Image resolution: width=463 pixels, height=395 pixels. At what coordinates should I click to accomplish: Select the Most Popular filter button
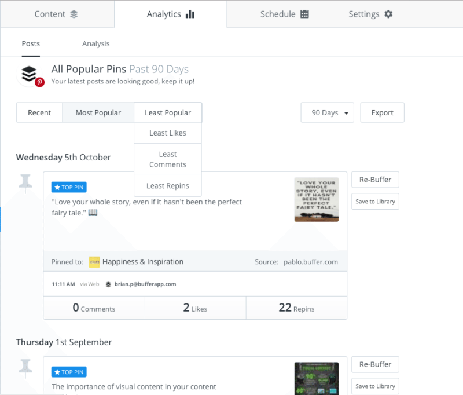point(98,112)
